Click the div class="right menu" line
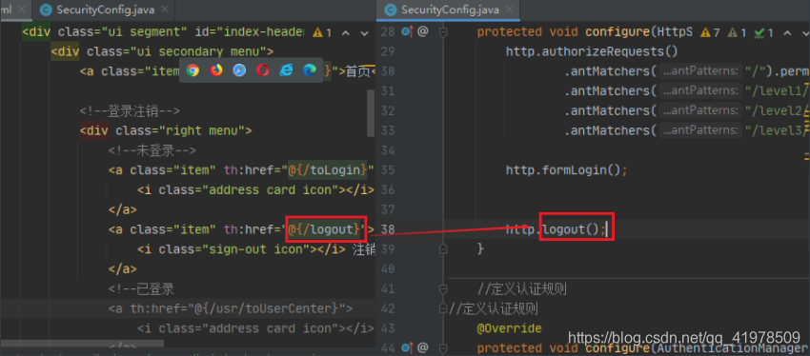 (x=166, y=130)
